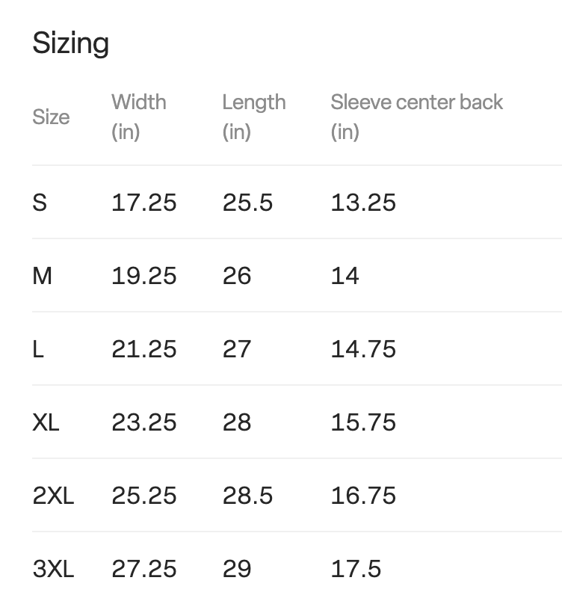Select the S size row label
Screen dimensions: 562x616
(x=40, y=203)
